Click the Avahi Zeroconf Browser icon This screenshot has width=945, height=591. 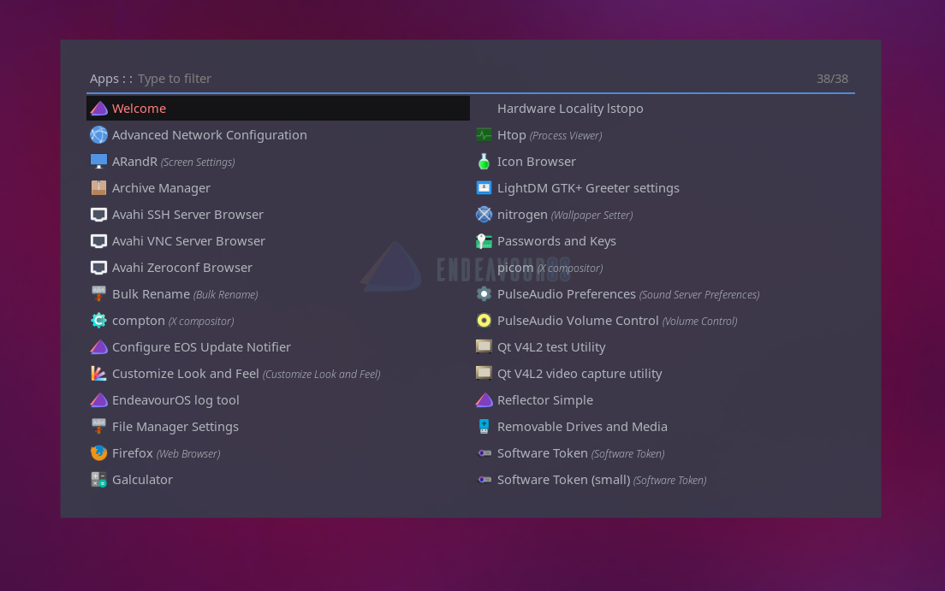(x=98, y=268)
